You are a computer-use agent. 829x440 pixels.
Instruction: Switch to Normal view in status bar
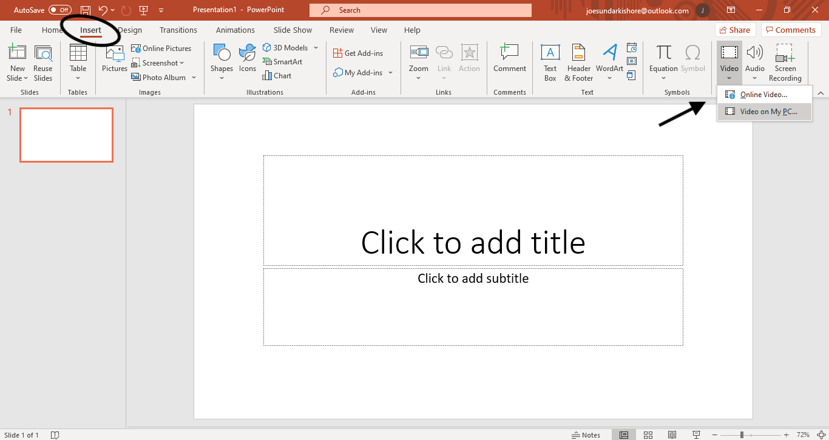[624, 435]
